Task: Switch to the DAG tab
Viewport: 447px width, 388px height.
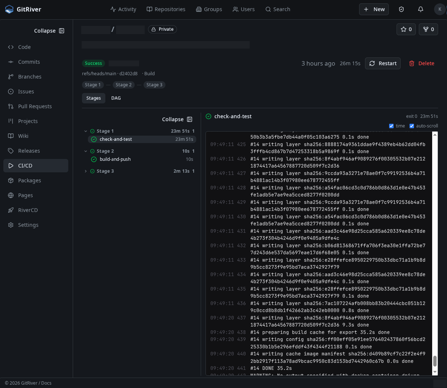Action: [116, 98]
